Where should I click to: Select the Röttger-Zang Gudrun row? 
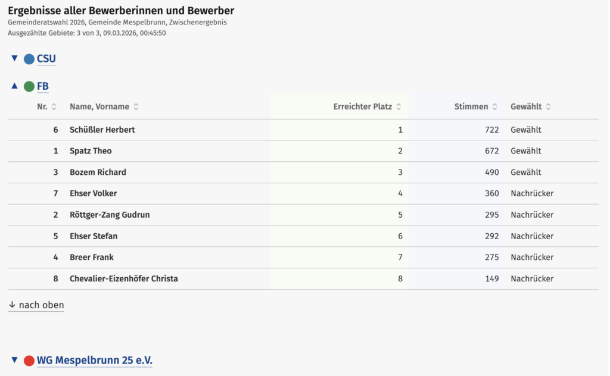tap(110, 215)
